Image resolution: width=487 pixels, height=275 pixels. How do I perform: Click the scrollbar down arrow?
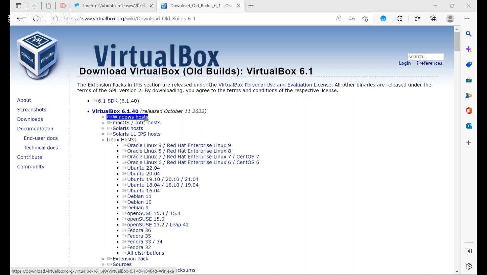(457, 271)
